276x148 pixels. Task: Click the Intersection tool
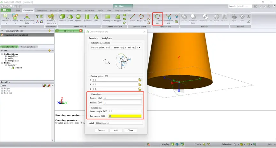[x=205, y=18]
